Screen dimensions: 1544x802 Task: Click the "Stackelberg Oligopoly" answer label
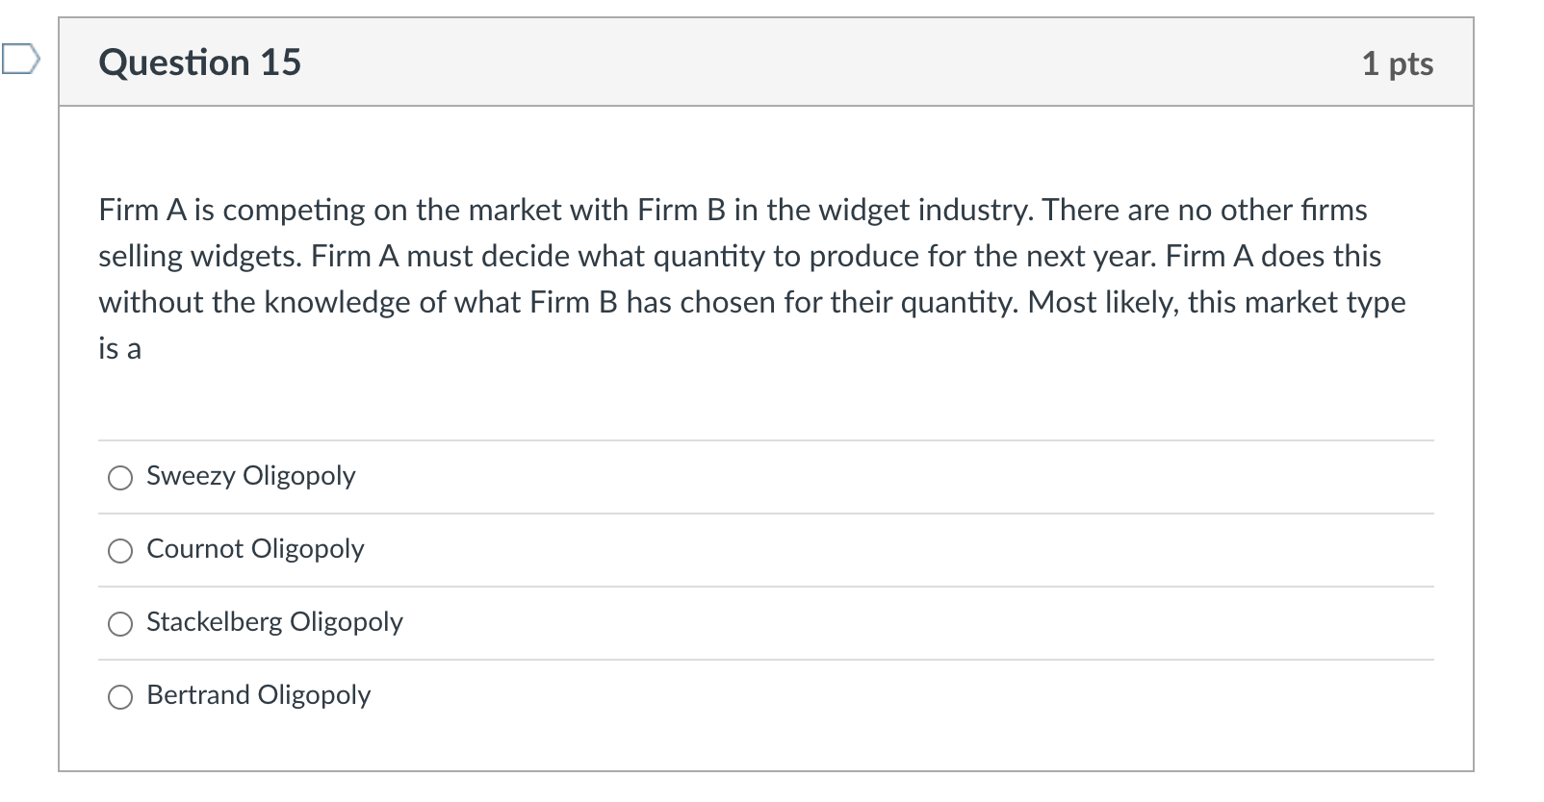point(274,622)
